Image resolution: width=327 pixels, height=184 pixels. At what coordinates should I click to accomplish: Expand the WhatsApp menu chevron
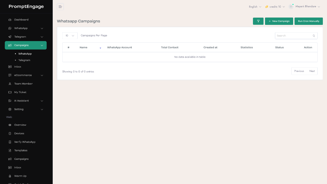pyautogui.click(x=42, y=28)
